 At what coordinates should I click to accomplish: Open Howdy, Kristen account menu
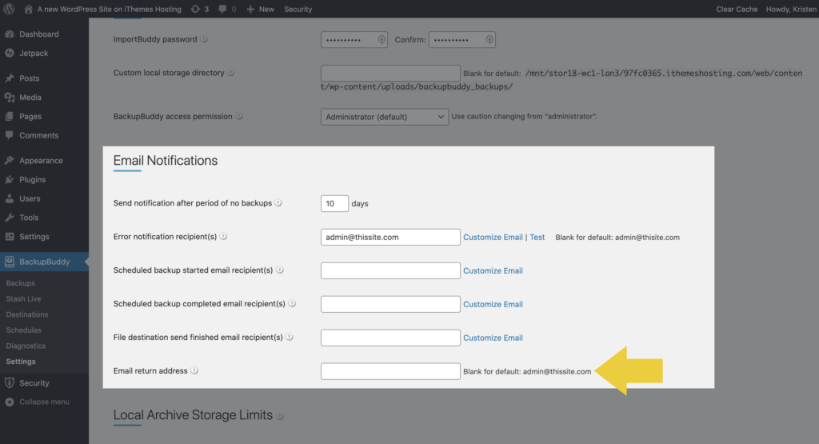click(791, 9)
